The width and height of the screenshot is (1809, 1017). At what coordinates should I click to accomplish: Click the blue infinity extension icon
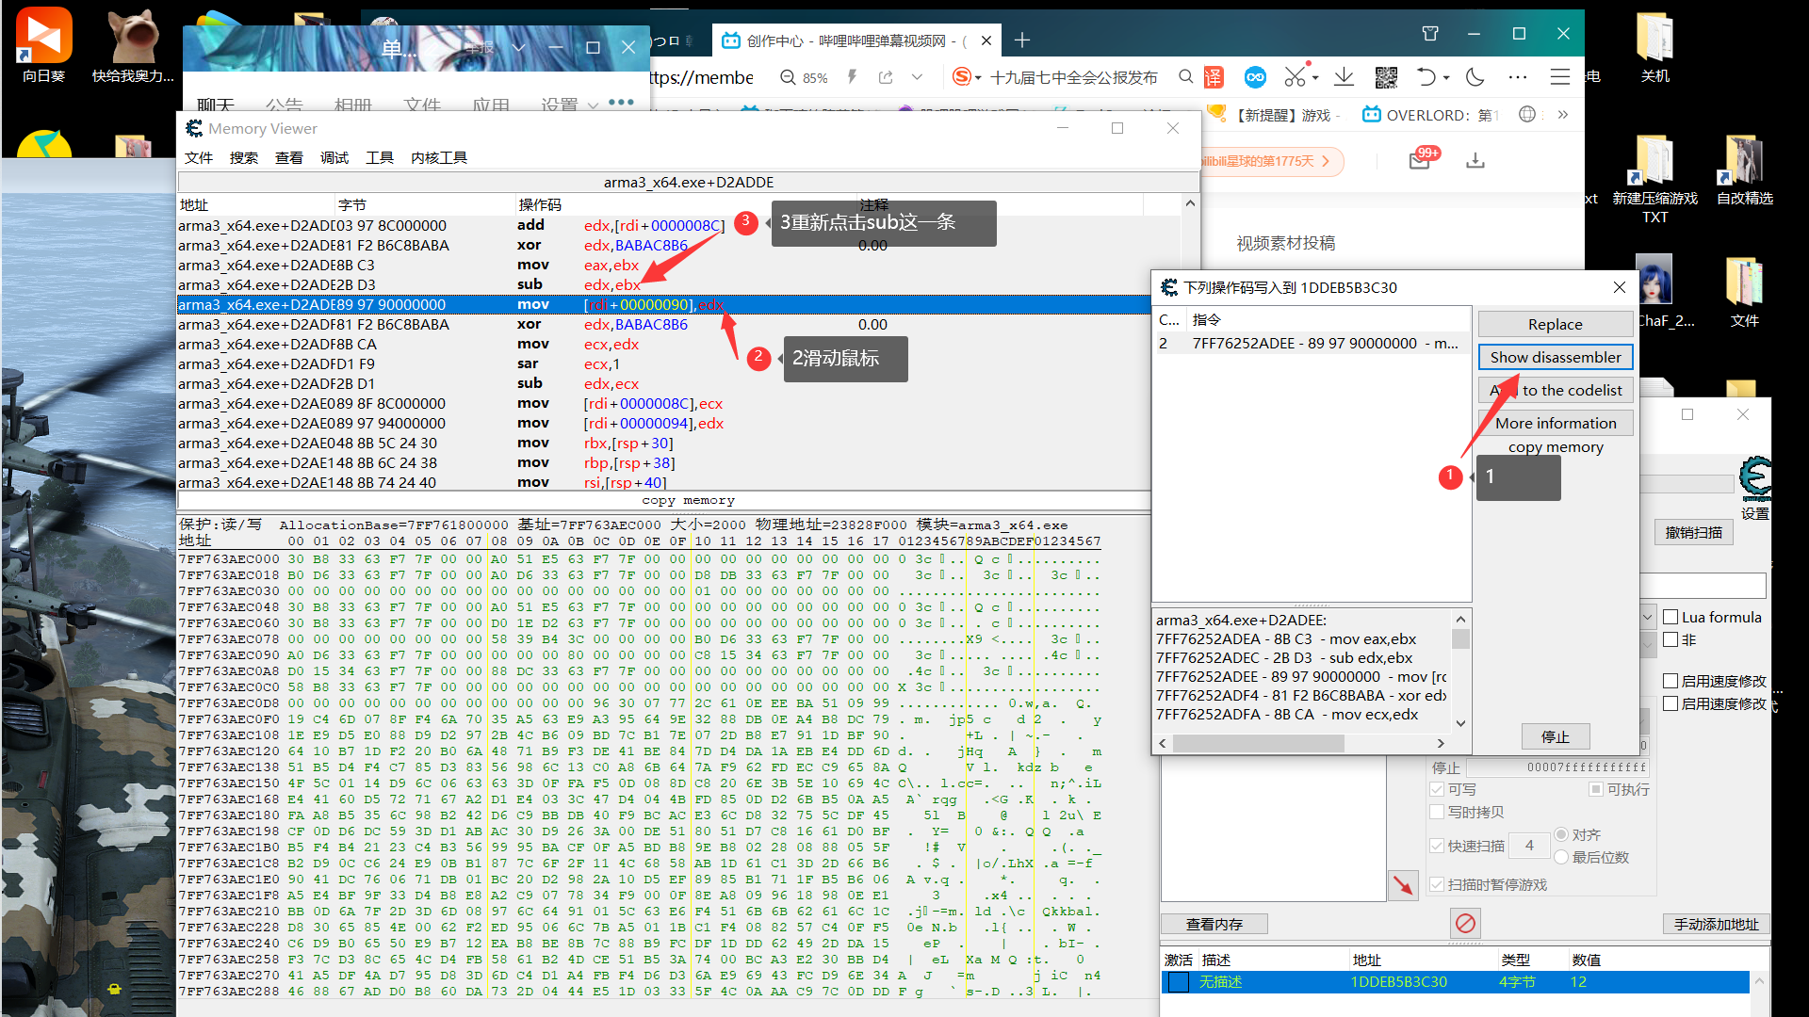point(1255,77)
